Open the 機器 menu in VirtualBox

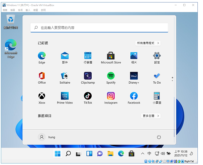tap(13, 10)
